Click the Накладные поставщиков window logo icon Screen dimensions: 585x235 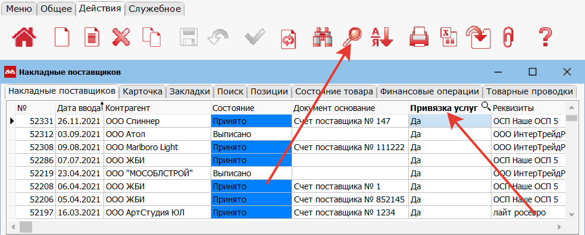click(x=10, y=72)
